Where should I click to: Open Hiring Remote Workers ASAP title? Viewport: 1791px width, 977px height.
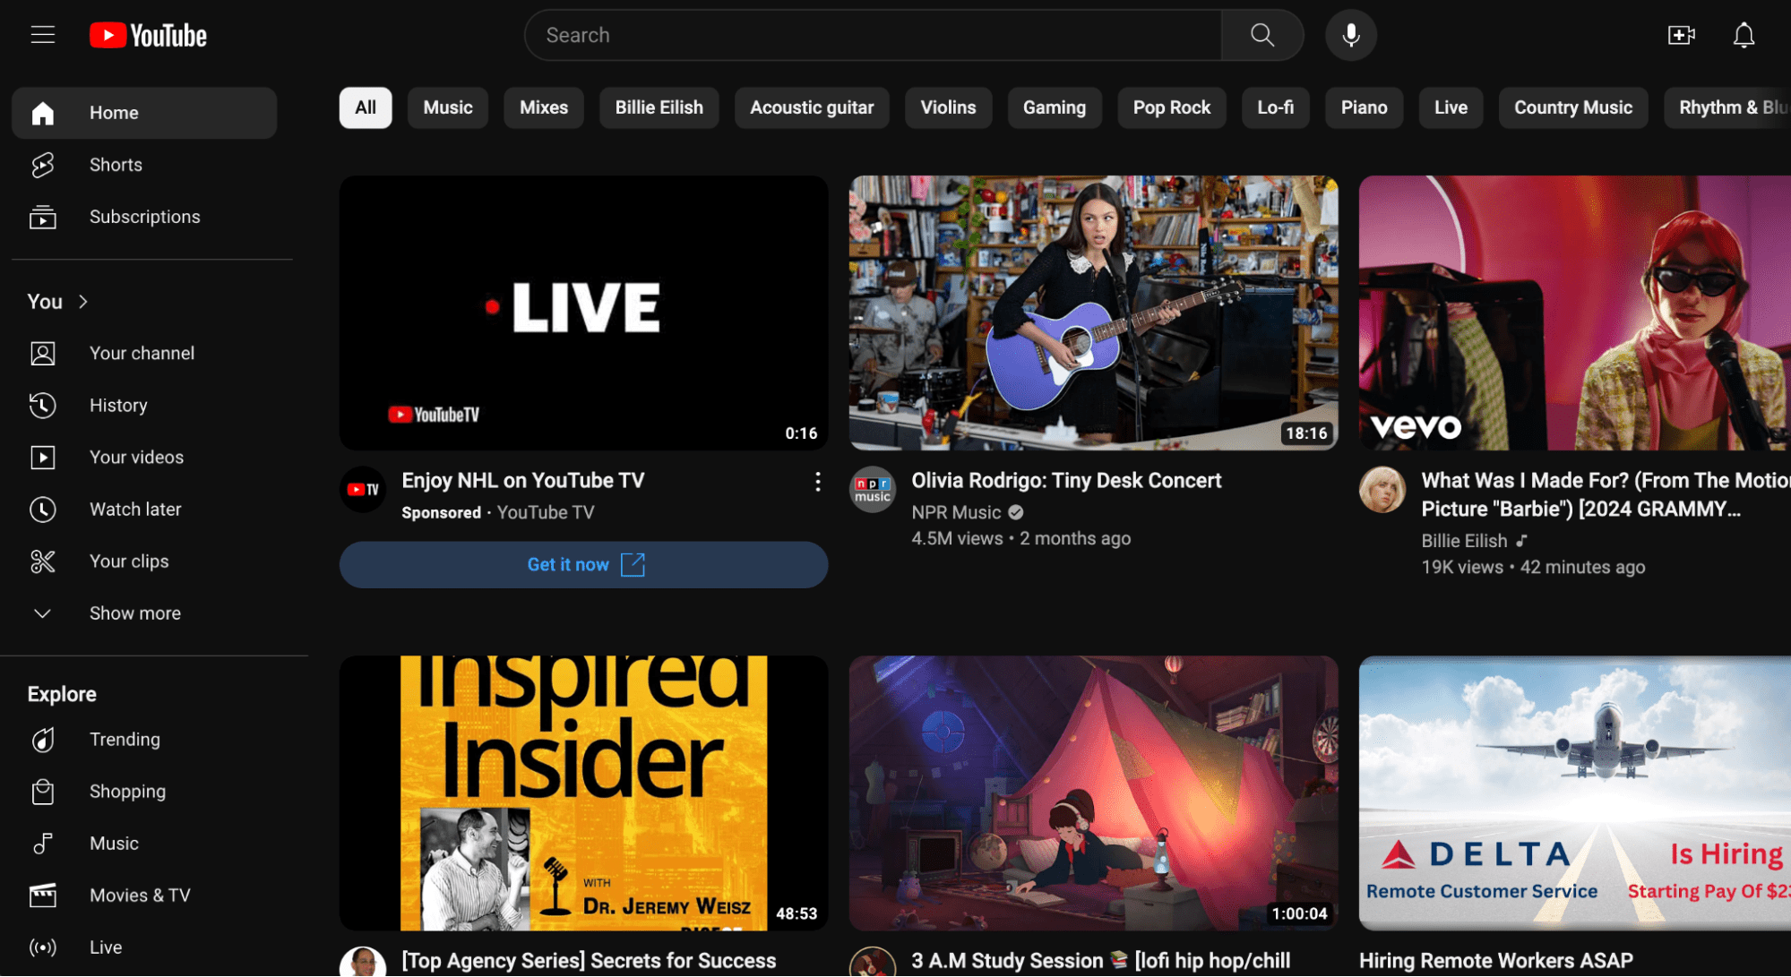coord(1496,961)
